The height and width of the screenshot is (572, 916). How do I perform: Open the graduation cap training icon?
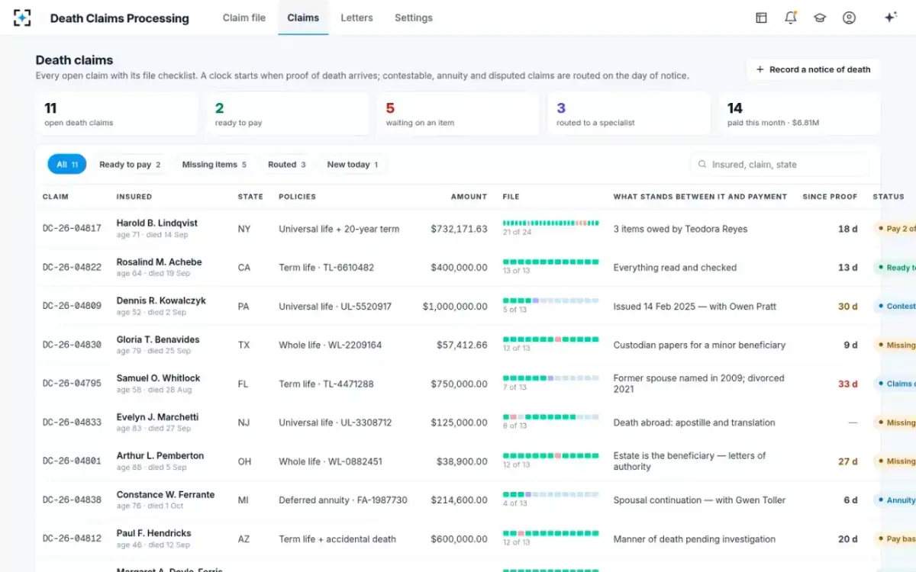click(820, 18)
